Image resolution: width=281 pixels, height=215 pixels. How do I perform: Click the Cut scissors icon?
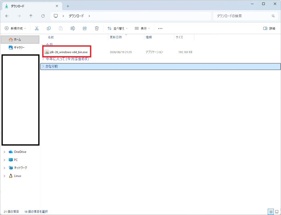pos(37,28)
